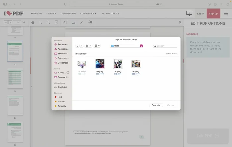Select page 10 thumbnail
Viewport: 232px width, 147px height.
pyautogui.click(x=15, y=51)
